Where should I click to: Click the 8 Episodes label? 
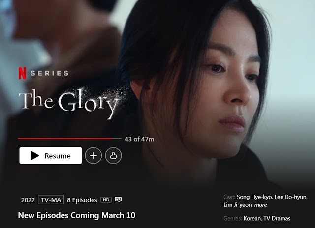[x=82, y=200]
